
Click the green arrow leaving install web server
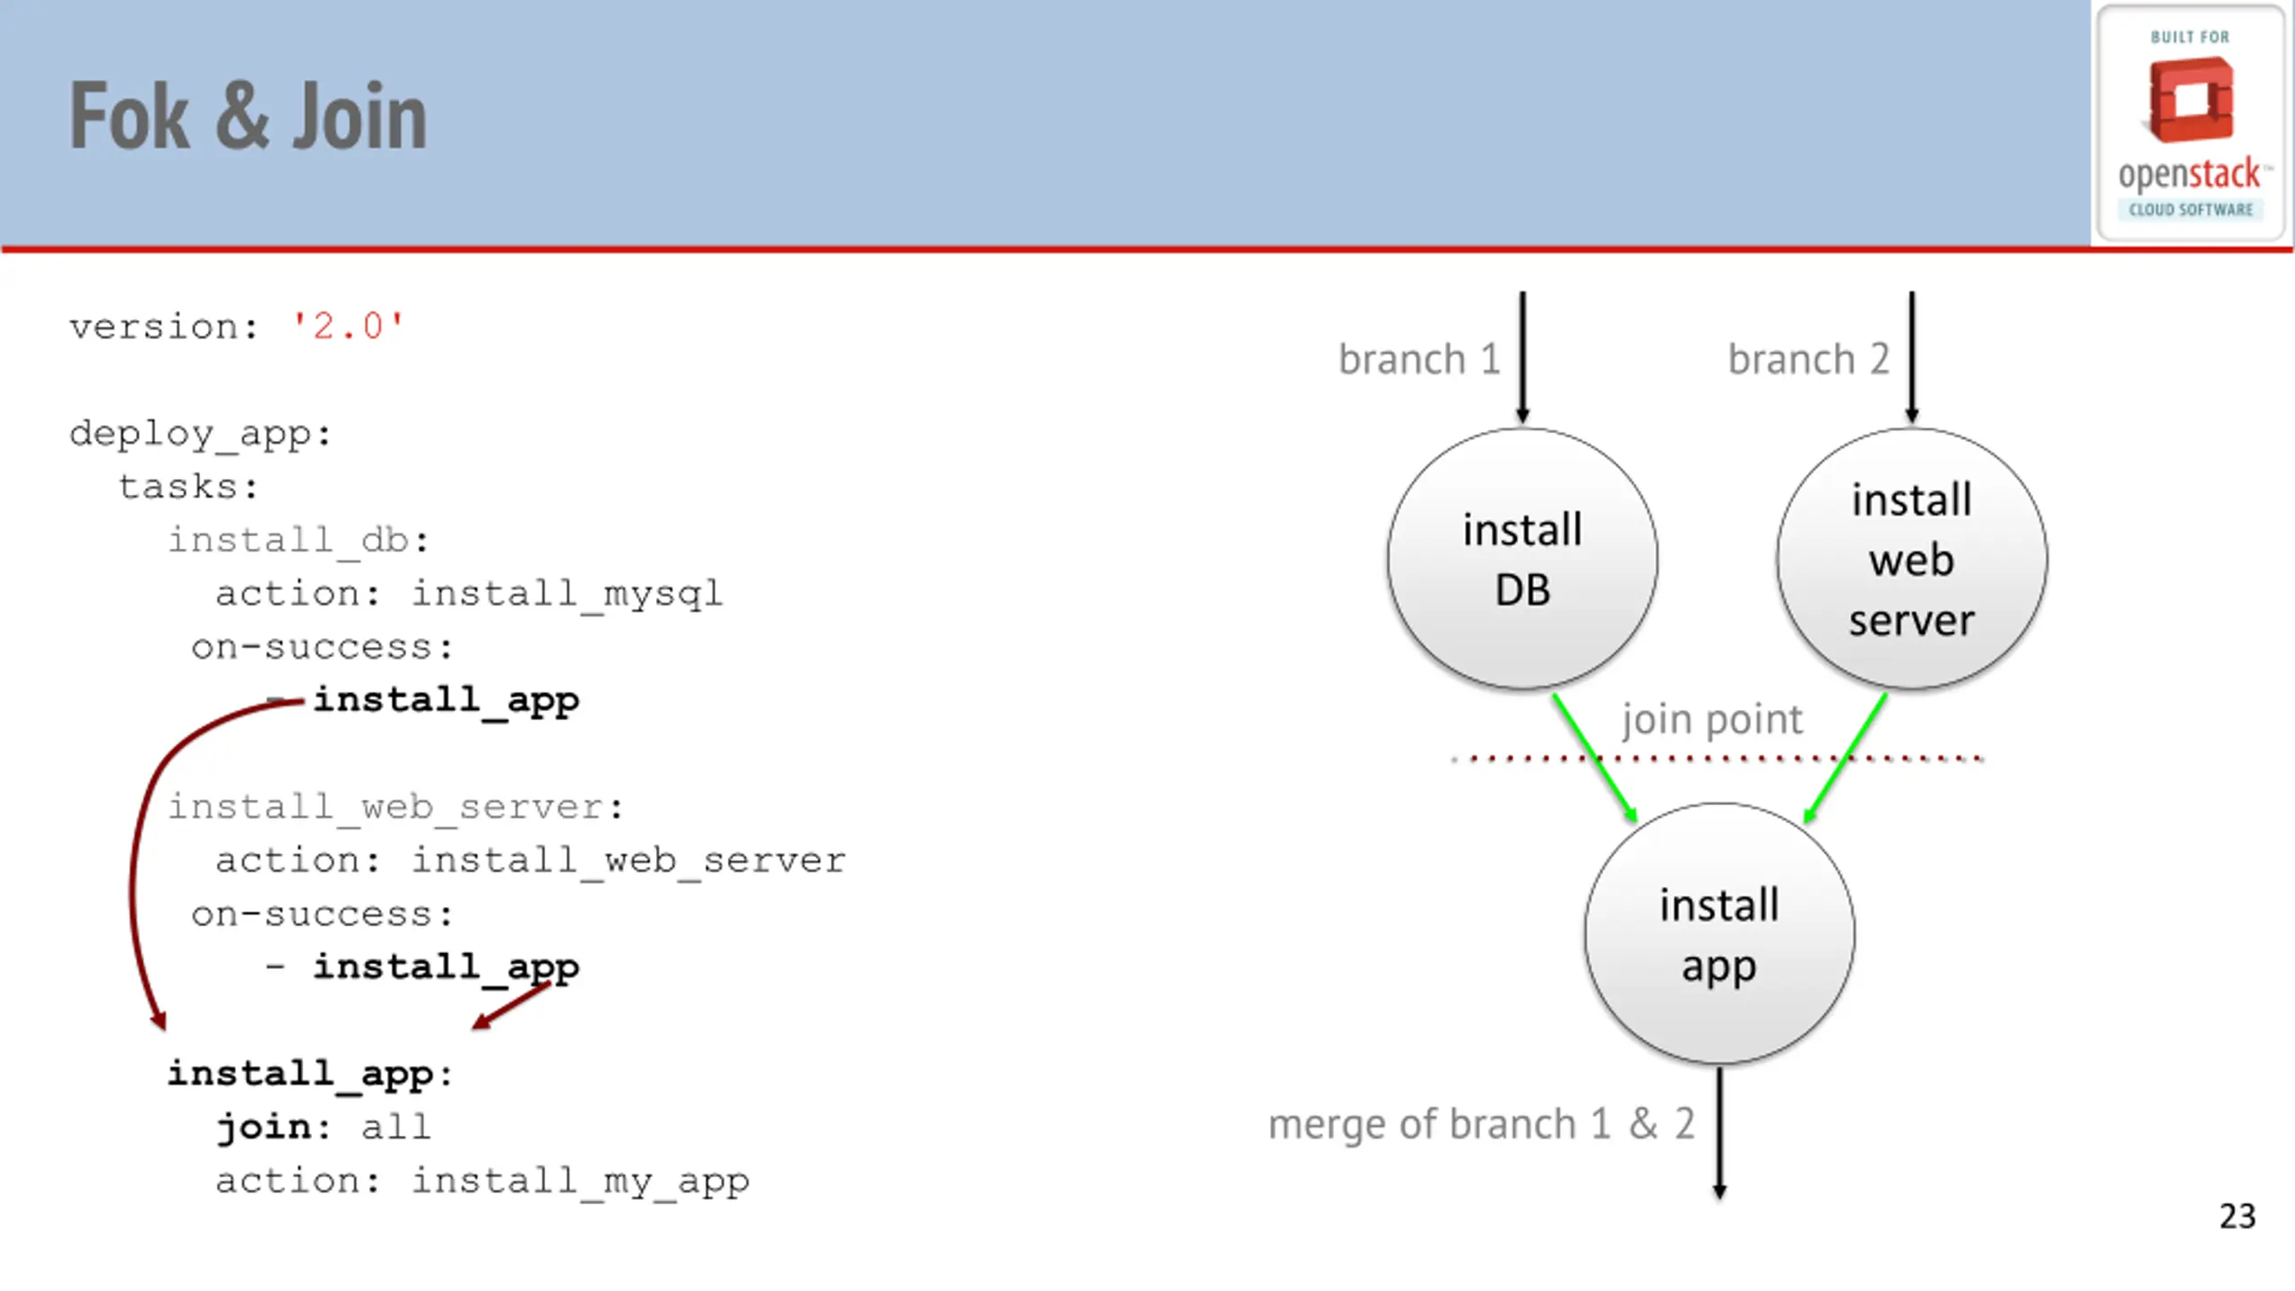(x=1845, y=758)
